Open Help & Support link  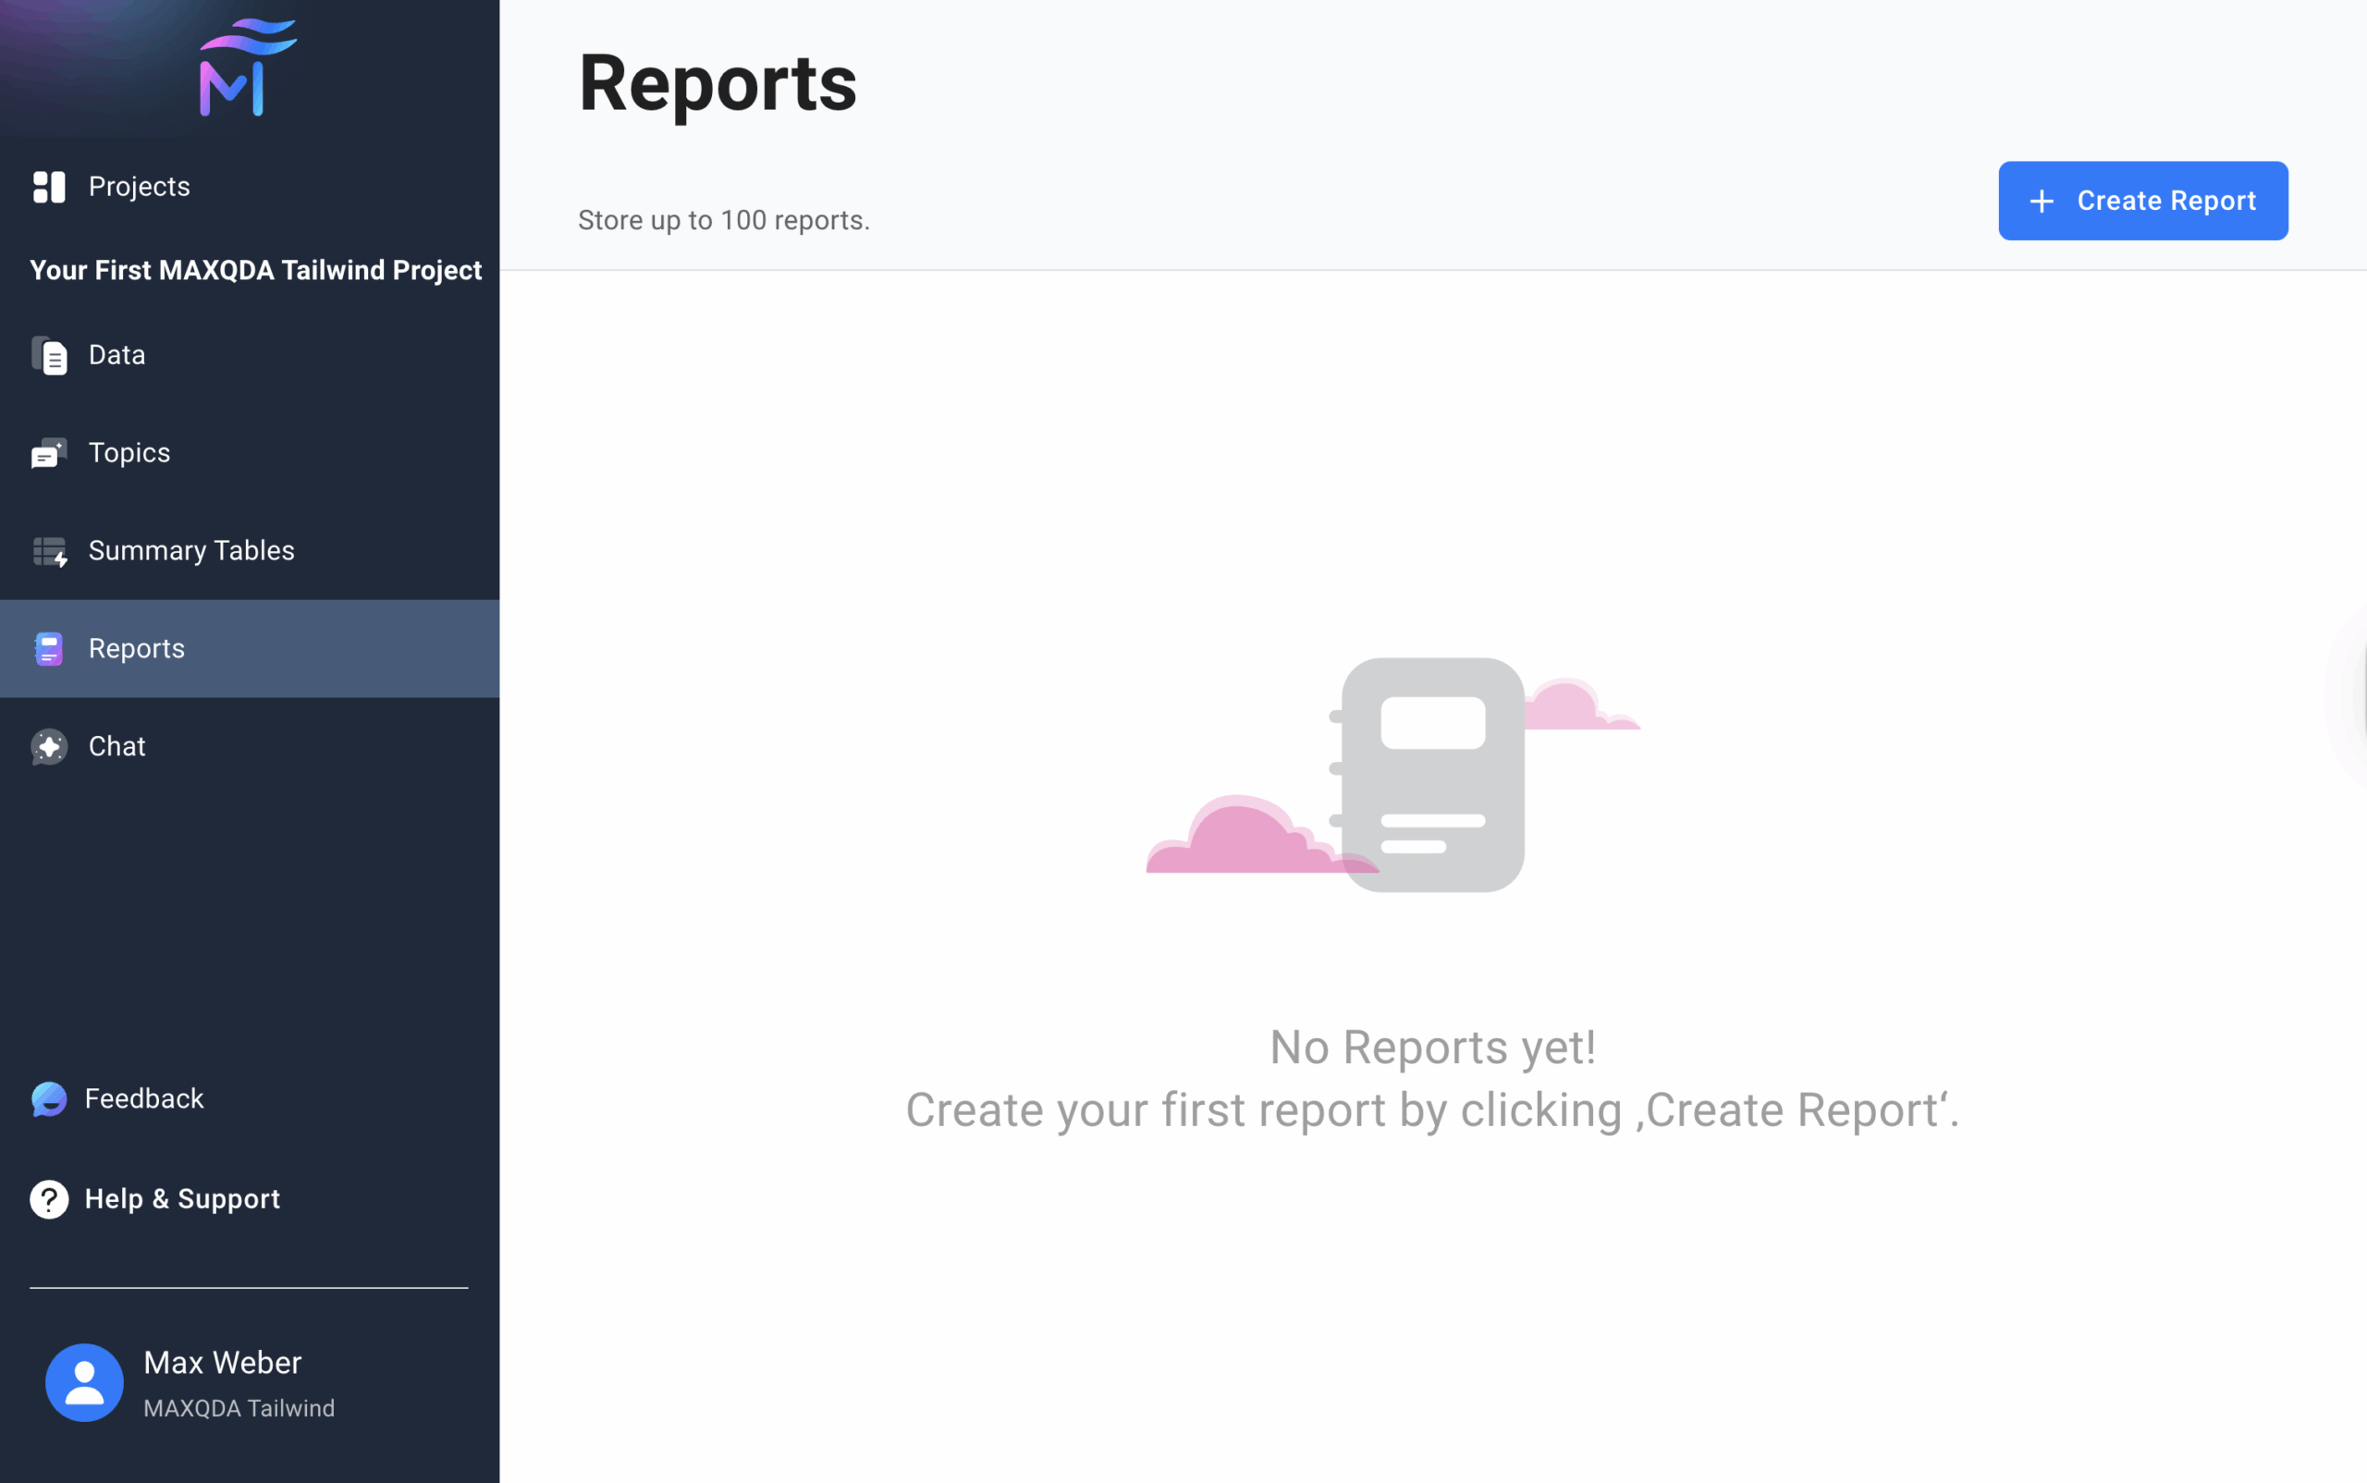pyautogui.click(x=182, y=1198)
